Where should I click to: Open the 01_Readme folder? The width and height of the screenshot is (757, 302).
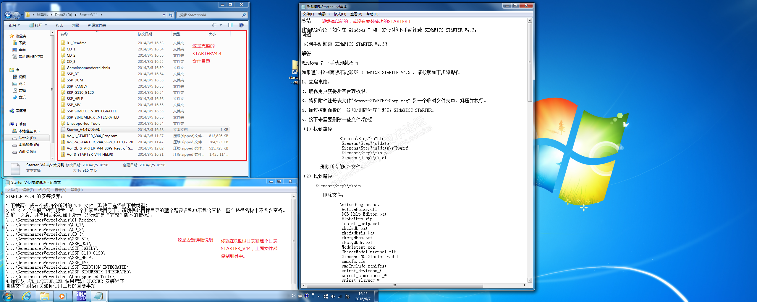77,43
